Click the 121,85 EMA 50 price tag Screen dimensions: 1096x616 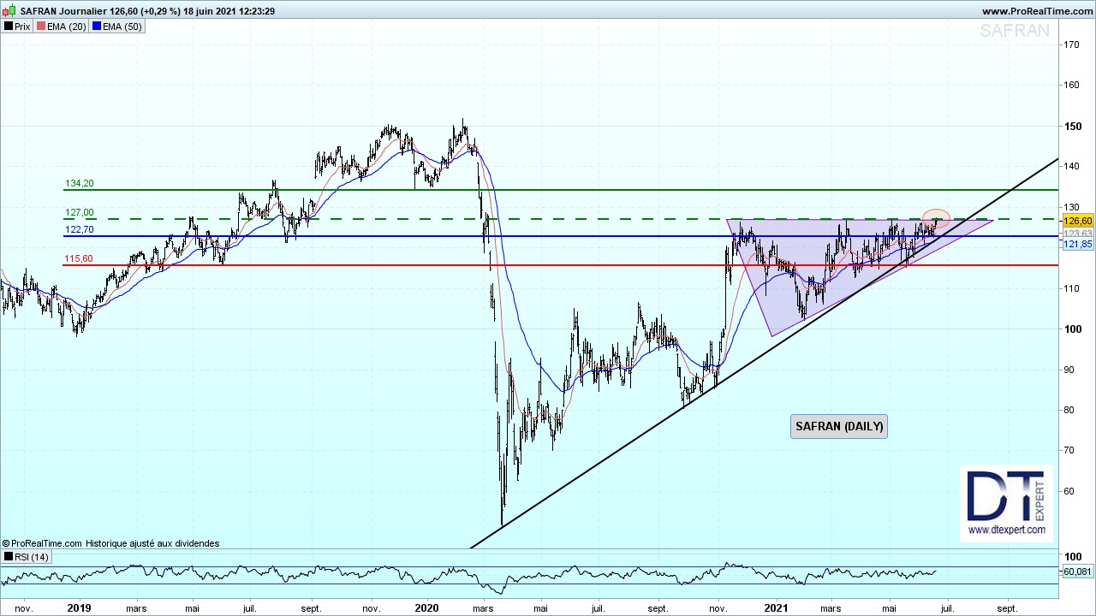[x=1077, y=245]
